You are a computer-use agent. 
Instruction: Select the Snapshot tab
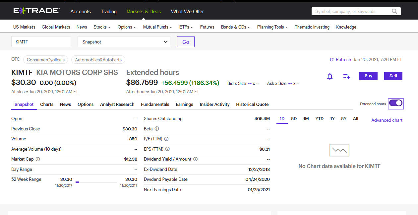tap(24, 104)
